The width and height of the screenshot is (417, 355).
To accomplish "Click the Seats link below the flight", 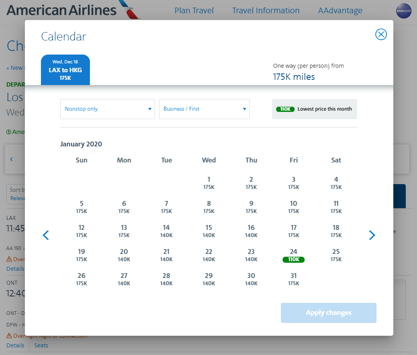I will (41, 345).
